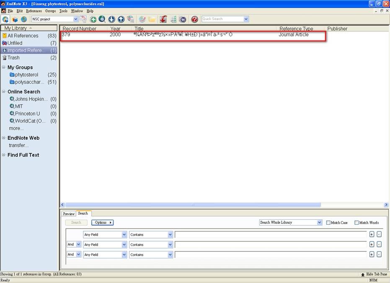Click the Copy Formatted toolbar icon
Viewport: 390px width, 283px height.
click(83, 19)
